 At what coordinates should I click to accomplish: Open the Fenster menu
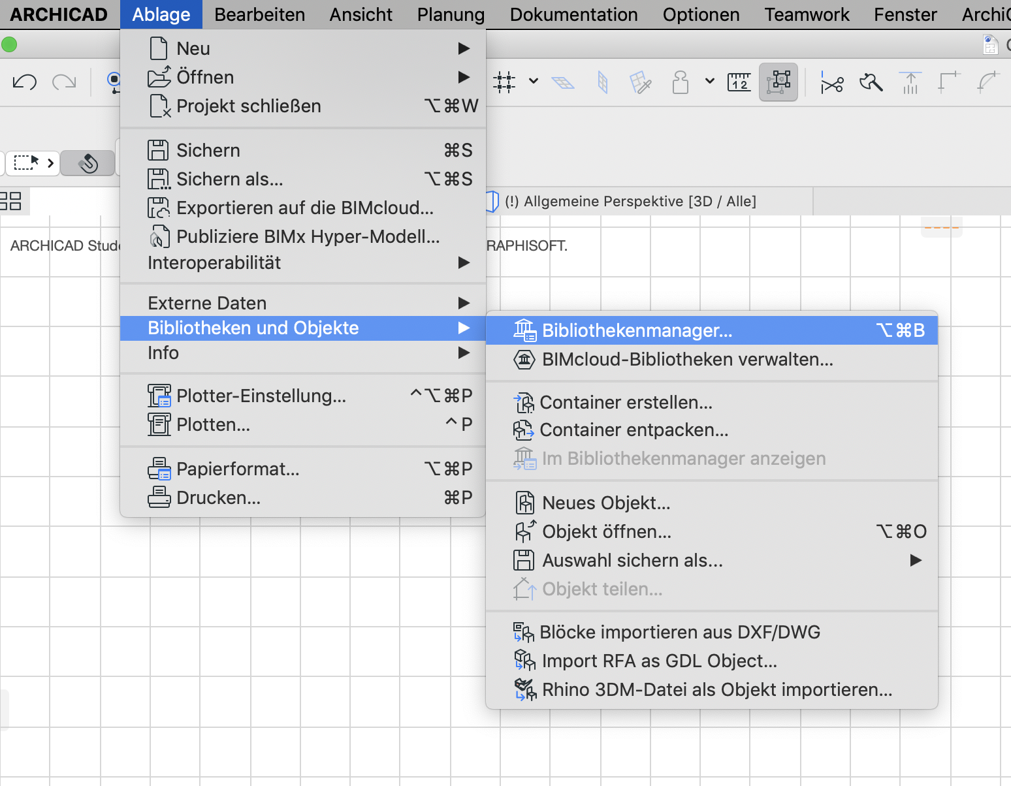[905, 14]
